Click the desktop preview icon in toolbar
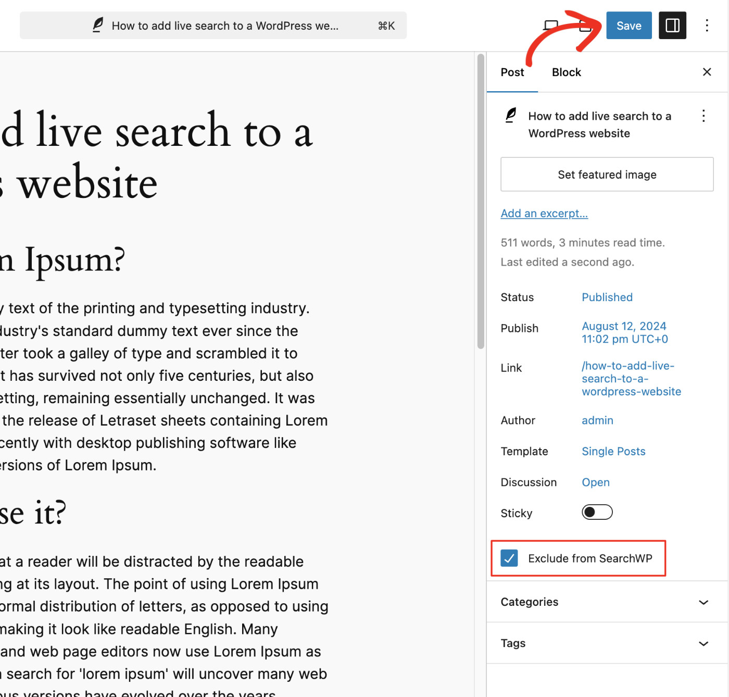Screen dimensions: 729x697 tap(550, 25)
